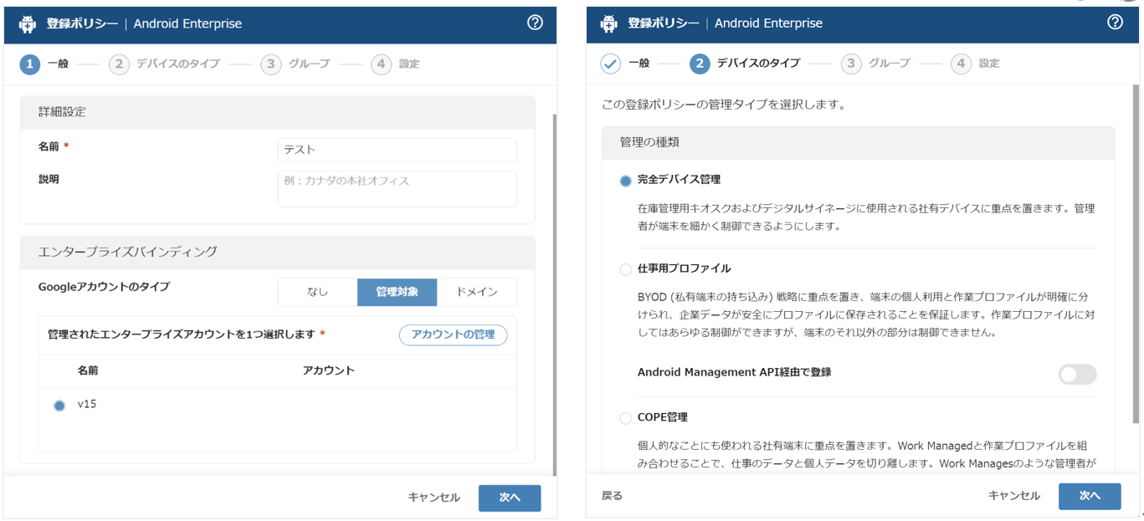Click the 詳細設定 section header

tap(277, 112)
